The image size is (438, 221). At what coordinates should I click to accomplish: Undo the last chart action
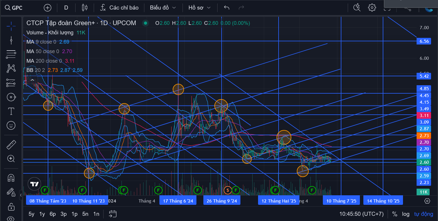click(227, 8)
